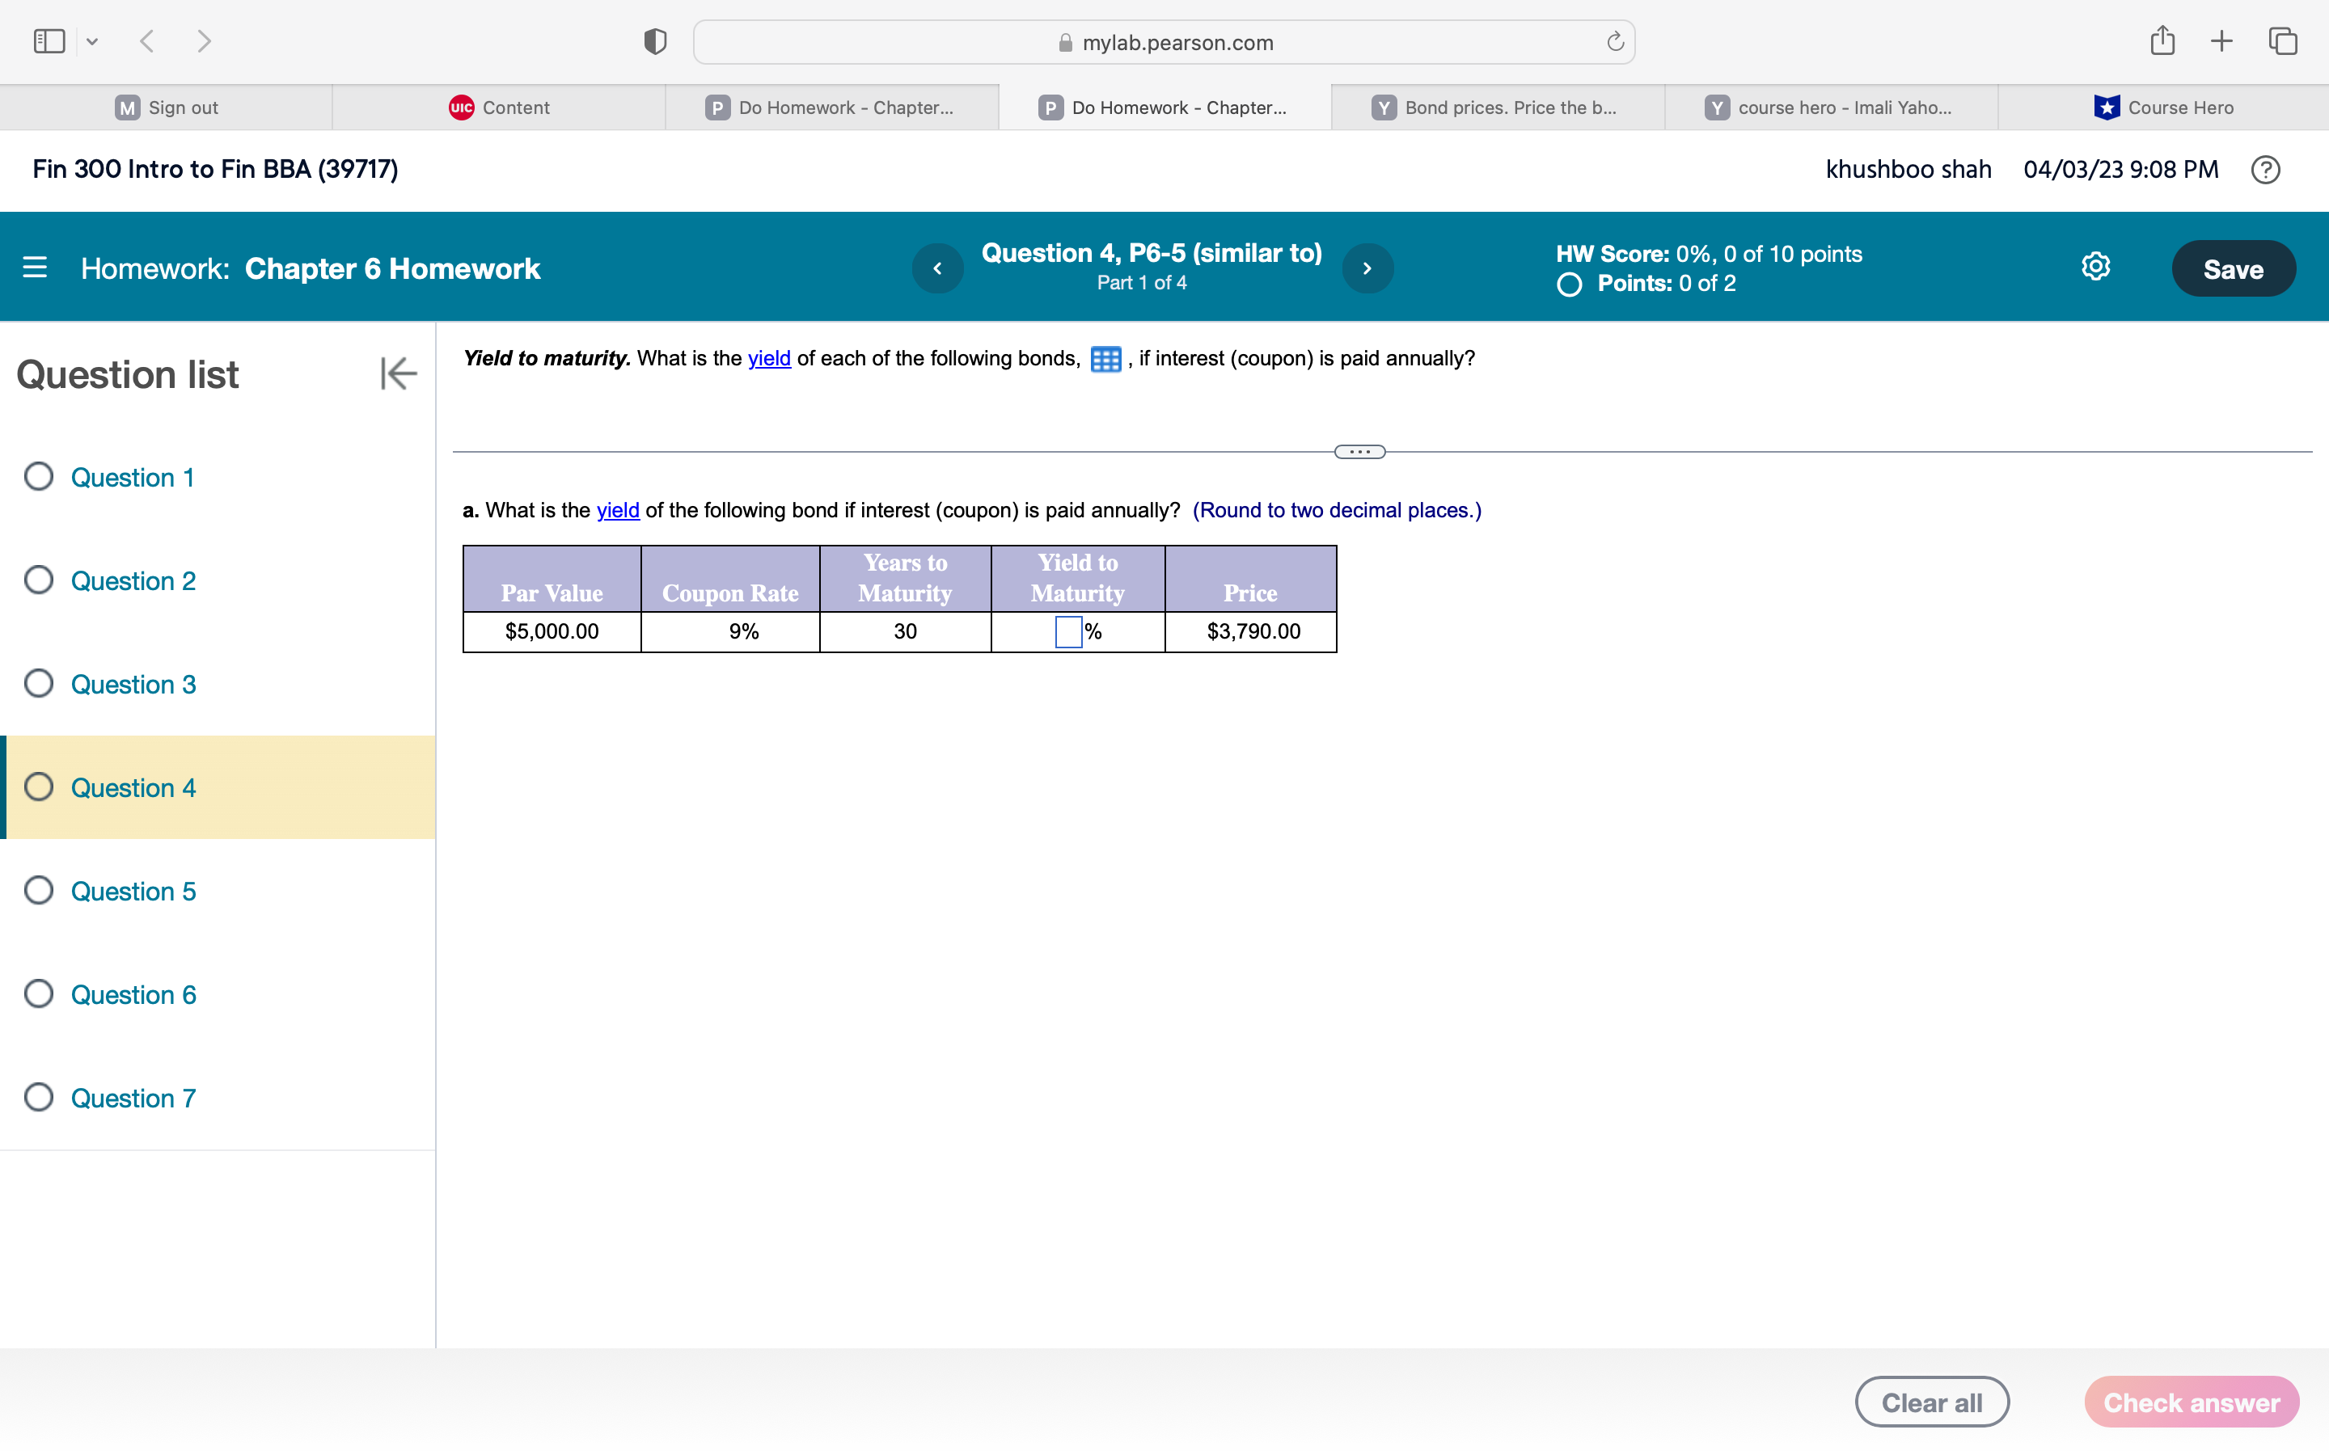
Task: Select Question 5 in the list
Action: (x=133, y=891)
